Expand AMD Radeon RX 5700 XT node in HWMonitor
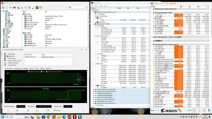 (x=93, y=101)
